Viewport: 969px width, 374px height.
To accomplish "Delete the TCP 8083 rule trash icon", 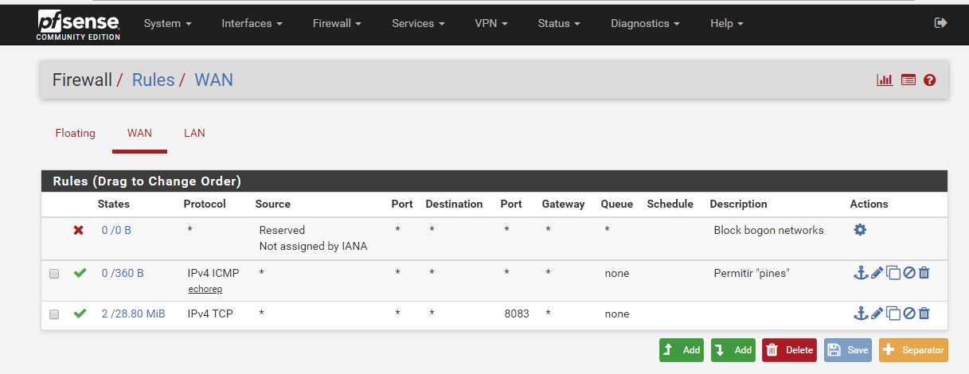I will point(924,314).
